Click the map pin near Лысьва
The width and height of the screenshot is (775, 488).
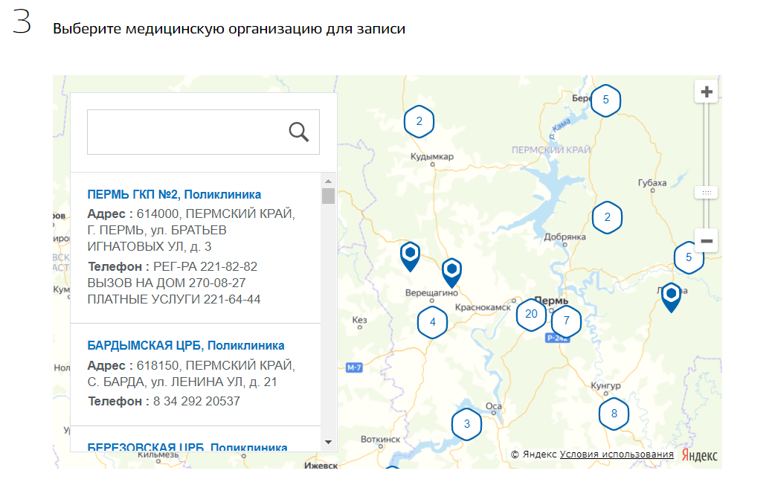671,296
